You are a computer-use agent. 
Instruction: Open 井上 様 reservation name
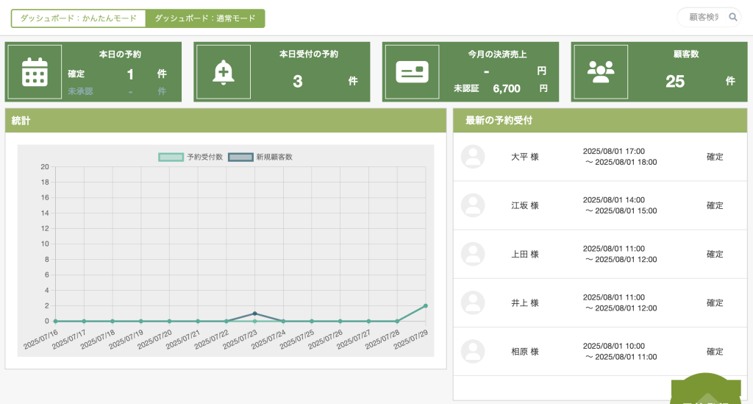point(525,303)
